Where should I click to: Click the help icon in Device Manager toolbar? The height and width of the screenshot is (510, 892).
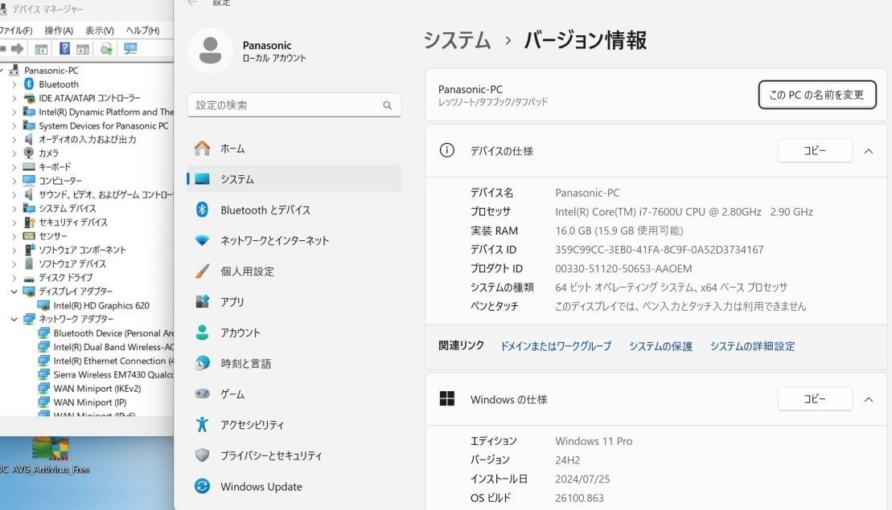(x=64, y=49)
